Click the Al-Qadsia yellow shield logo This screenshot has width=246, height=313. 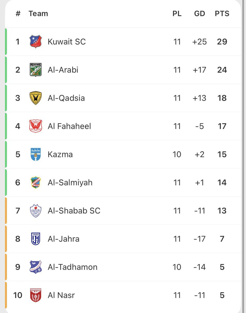[x=35, y=98]
